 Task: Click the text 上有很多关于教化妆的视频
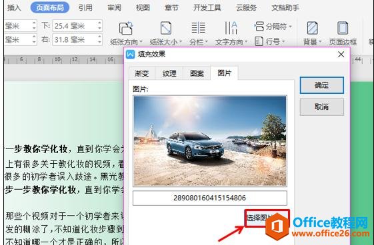click(x=59, y=164)
